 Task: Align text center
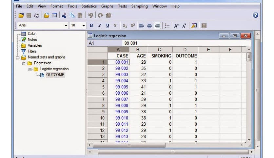tap(149, 26)
